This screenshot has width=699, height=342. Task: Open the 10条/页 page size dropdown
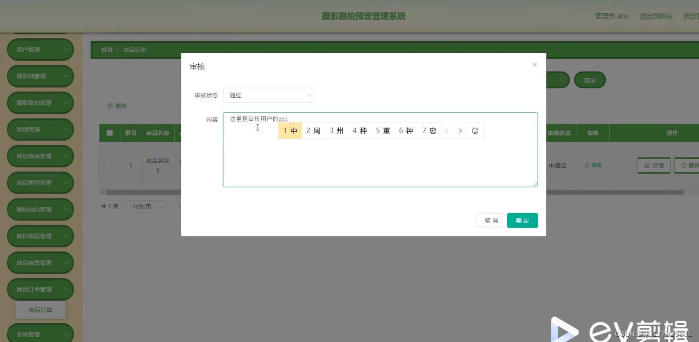pyautogui.click(x=145, y=206)
